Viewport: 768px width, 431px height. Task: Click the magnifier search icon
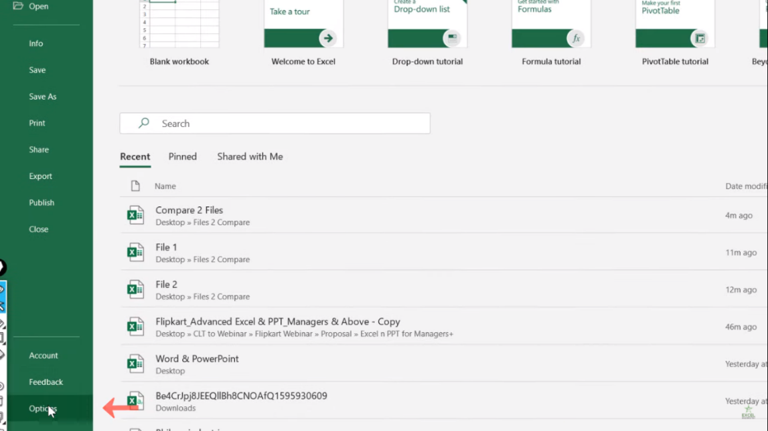143,123
